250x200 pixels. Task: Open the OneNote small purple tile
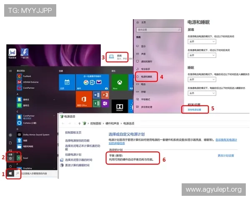coord(105,103)
